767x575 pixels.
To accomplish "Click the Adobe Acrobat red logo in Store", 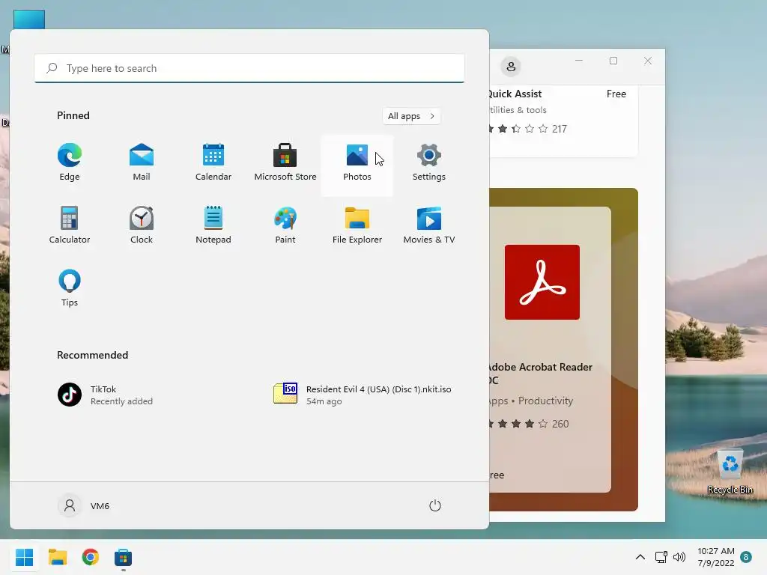I will coord(542,282).
